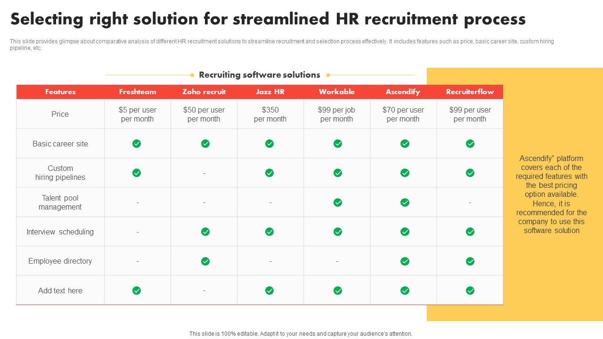Select the Jazz HR column header
Viewport: 603px width, 339px height.
point(270,92)
